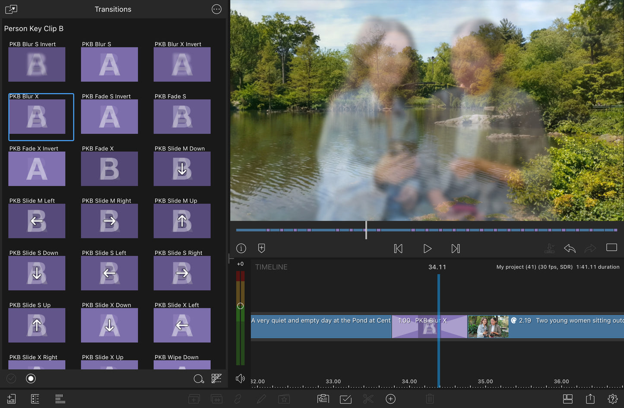Open the export share menu
The width and height of the screenshot is (624, 408).
[x=590, y=399]
